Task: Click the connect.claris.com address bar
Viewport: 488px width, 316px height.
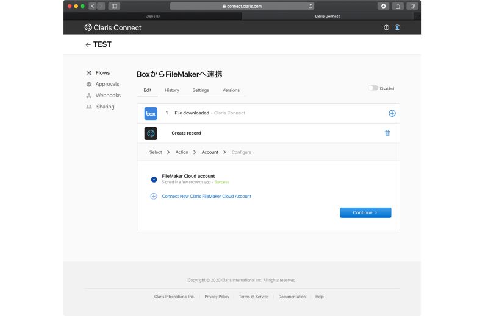Action: (x=242, y=6)
